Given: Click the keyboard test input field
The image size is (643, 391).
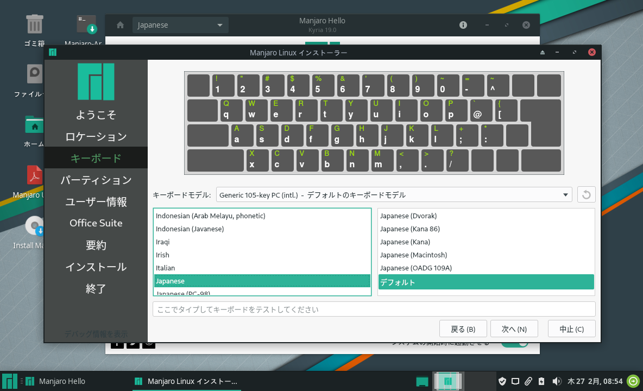Looking at the screenshot, I should point(374,309).
